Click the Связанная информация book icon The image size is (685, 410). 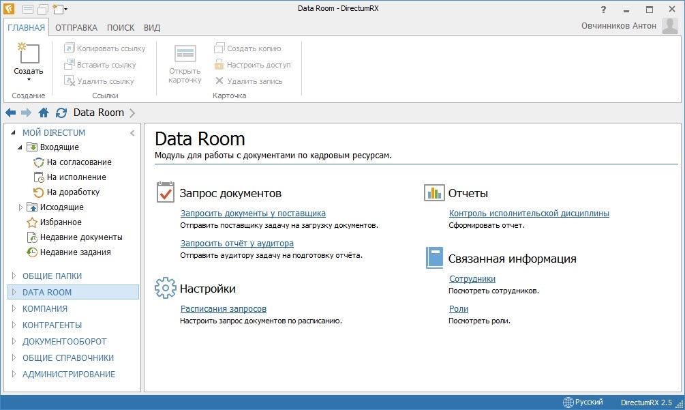tap(434, 257)
